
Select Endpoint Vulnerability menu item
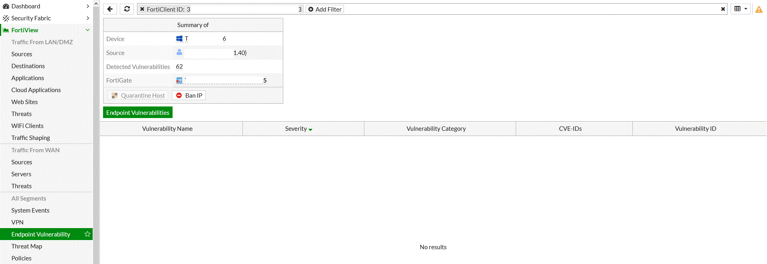pyautogui.click(x=46, y=234)
